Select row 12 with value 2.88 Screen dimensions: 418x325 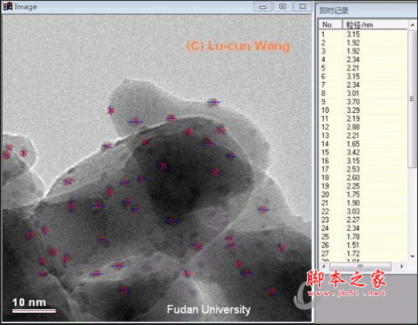(363, 127)
